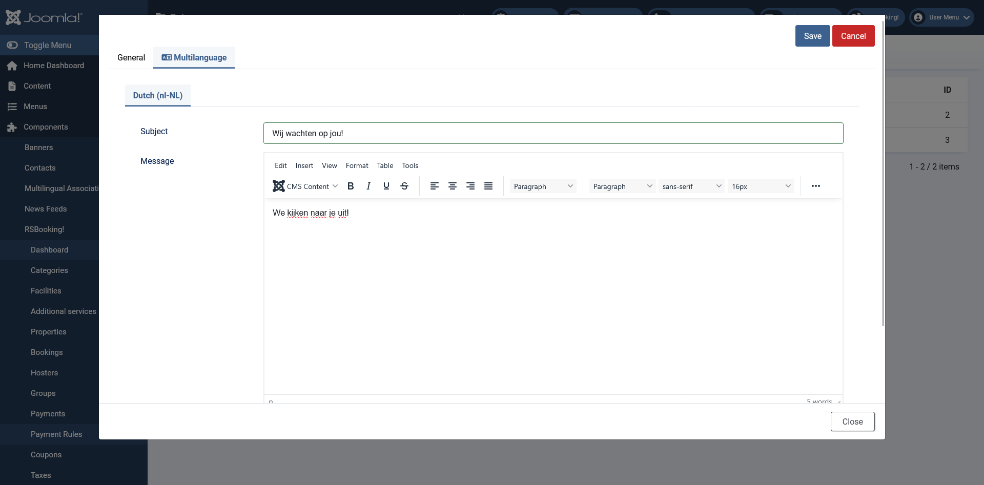Save the message settings
The width and height of the screenshot is (984, 485).
point(812,36)
